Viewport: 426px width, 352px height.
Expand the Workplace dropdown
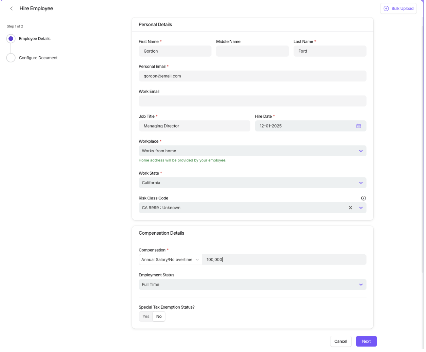click(361, 151)
